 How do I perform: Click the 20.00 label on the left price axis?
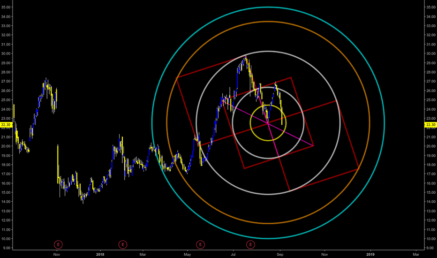pyautogui.click(x=6, y=146)
